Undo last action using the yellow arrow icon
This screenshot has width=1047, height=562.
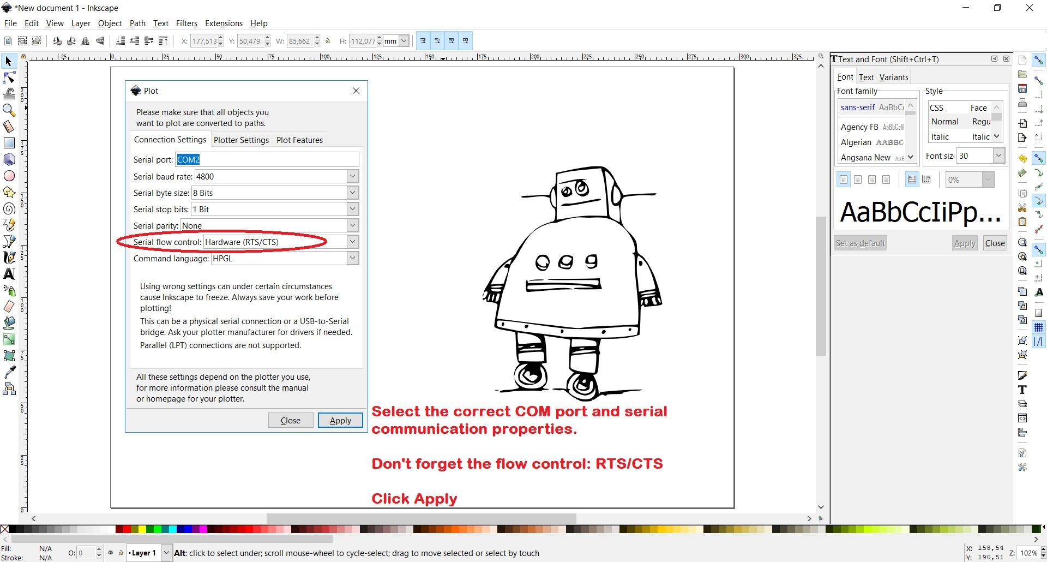click(x=1022, y=159)
